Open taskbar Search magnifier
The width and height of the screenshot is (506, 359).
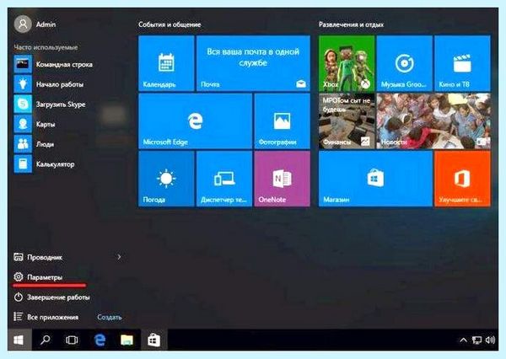pyautogui.click(x=46, y=340)
